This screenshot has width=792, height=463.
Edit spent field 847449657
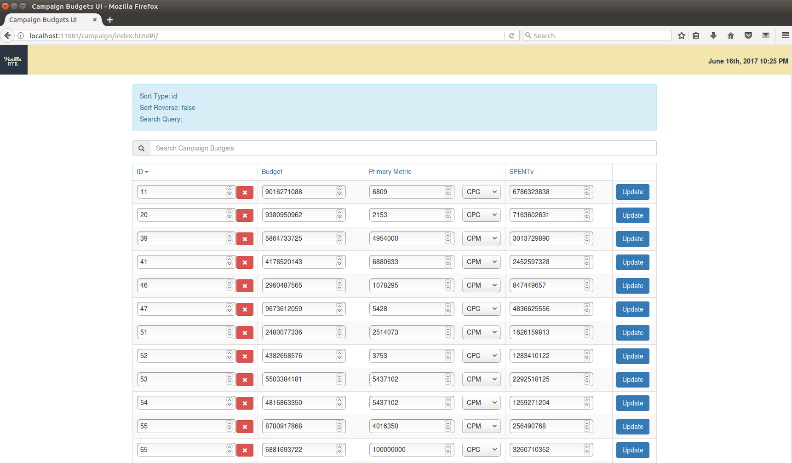[x=551, y=285]
